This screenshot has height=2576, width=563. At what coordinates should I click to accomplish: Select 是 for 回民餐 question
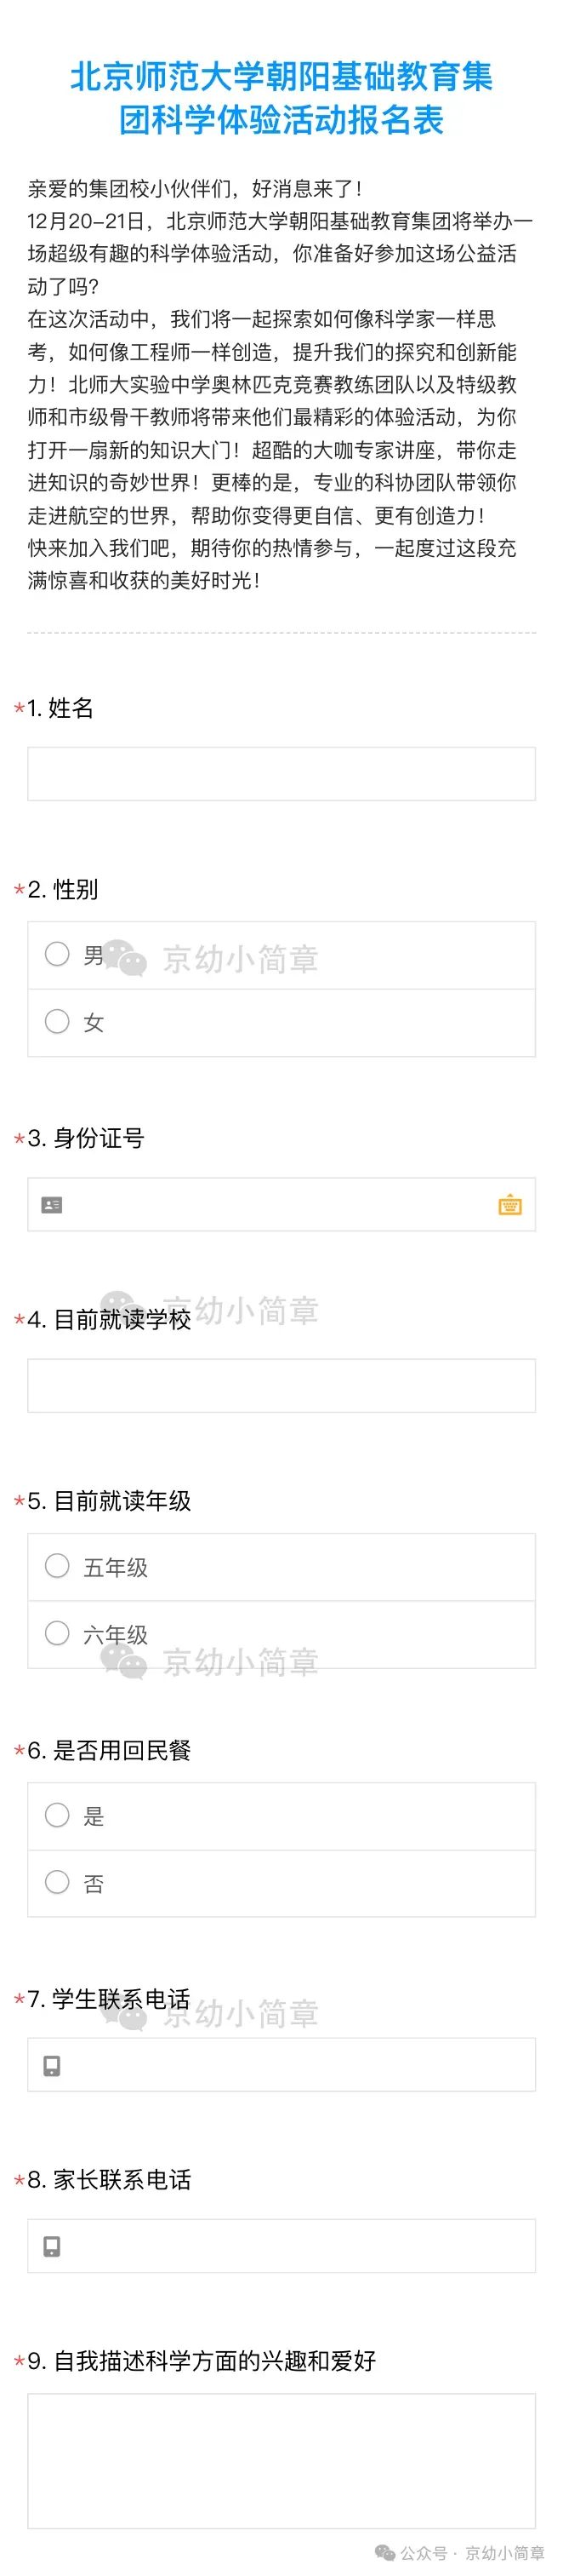(x=58, y=1816)
